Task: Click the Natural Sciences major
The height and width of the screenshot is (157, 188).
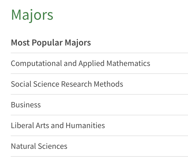Action: pyautogui.click(x=39, y=146)
